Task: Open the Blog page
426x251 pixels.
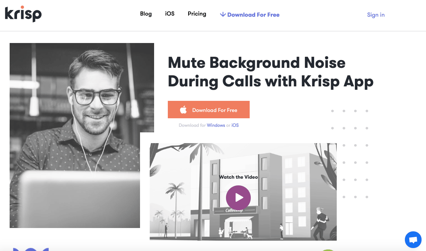Action: [x=146, y=14]
